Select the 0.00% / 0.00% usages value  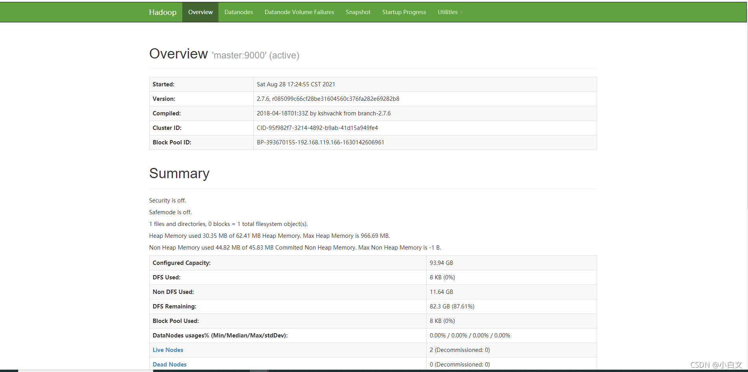pyautogui.click(x=470, y=336)
